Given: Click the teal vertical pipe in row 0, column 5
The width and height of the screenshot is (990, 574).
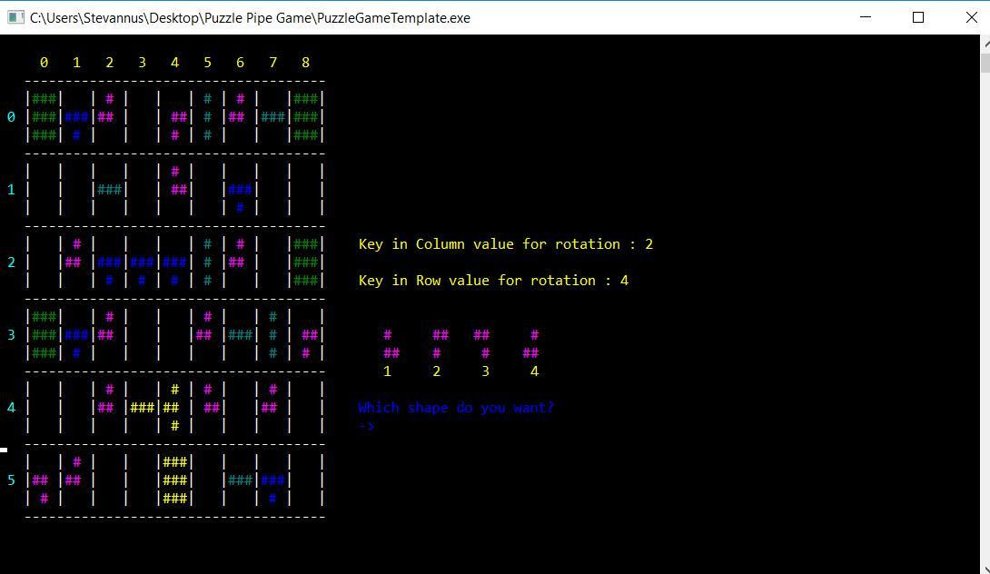Looking at the screenshot, I should pyautogui.click(x=207, y=117).
